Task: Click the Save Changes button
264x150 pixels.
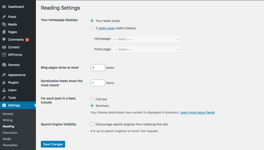Action: [53, 144]
